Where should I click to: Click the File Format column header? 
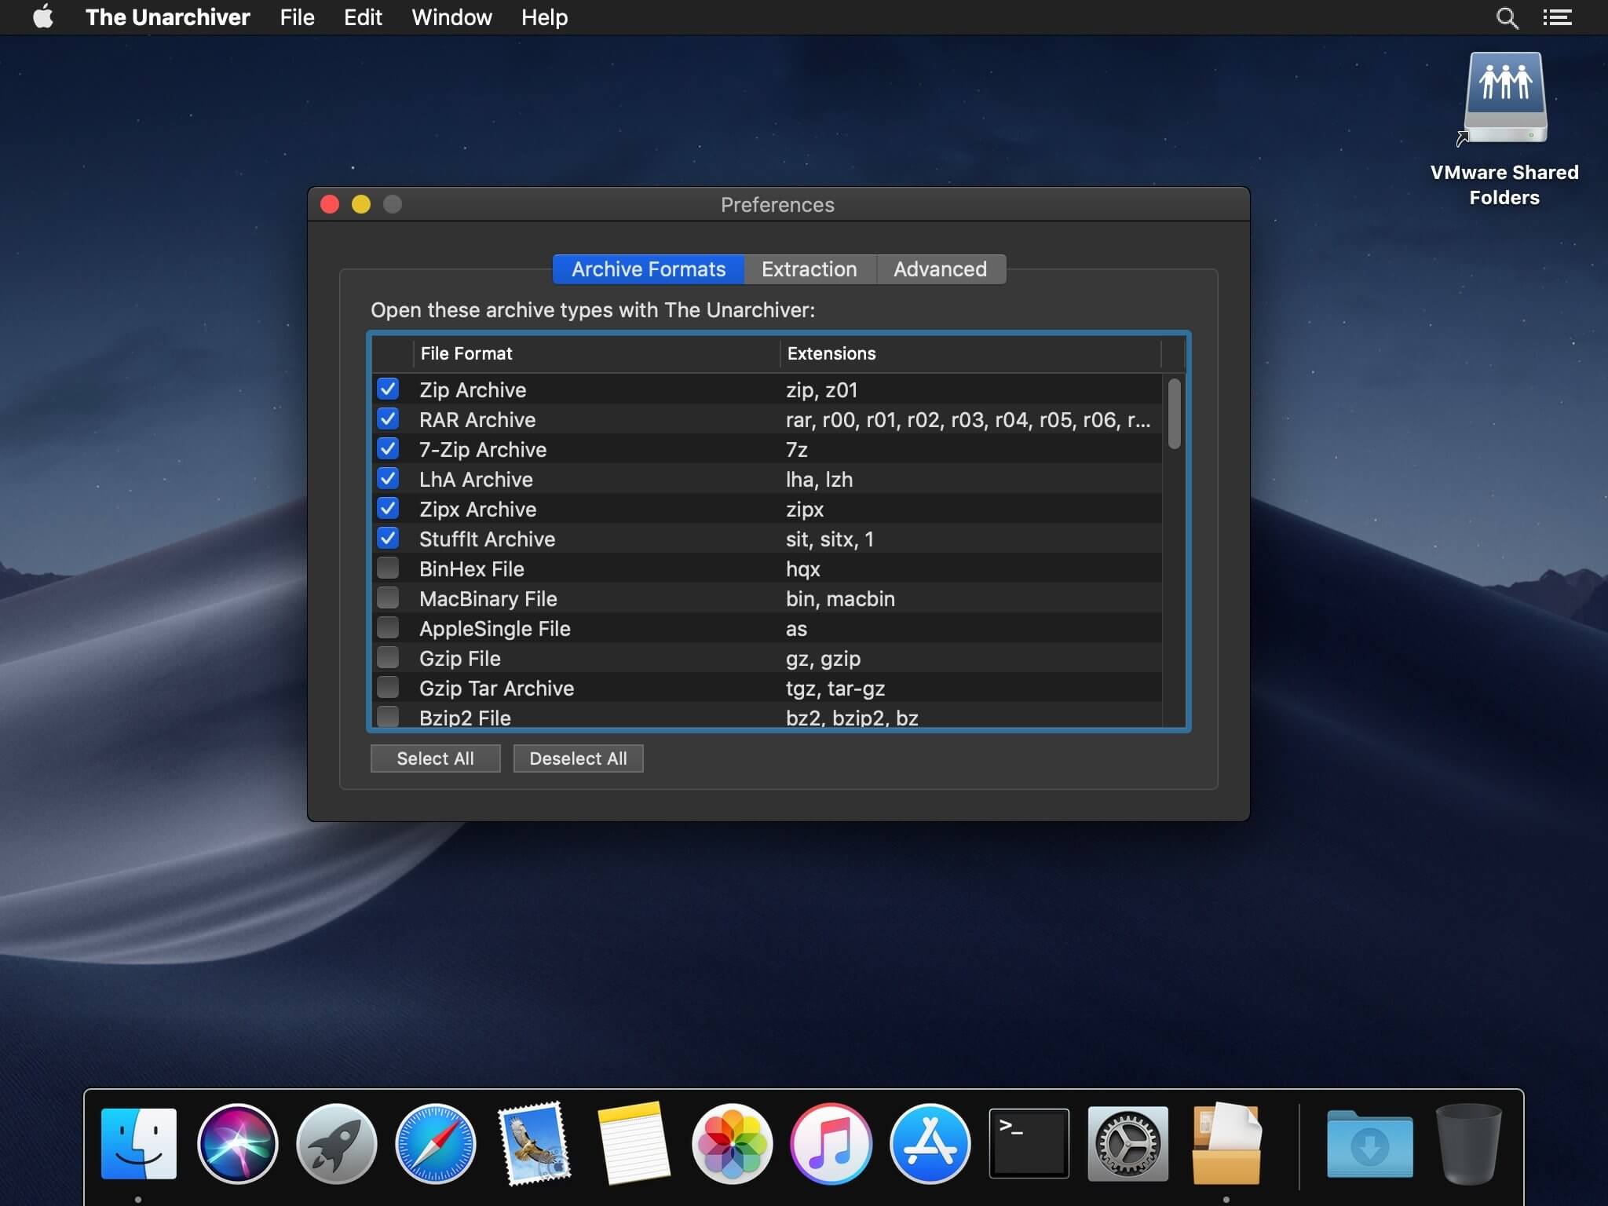[x=597, y=353]
